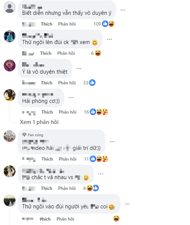Click haha reaction on 'Thử ngồi lên đùi' comment
The image size is (190, 225).
point(98,53)
